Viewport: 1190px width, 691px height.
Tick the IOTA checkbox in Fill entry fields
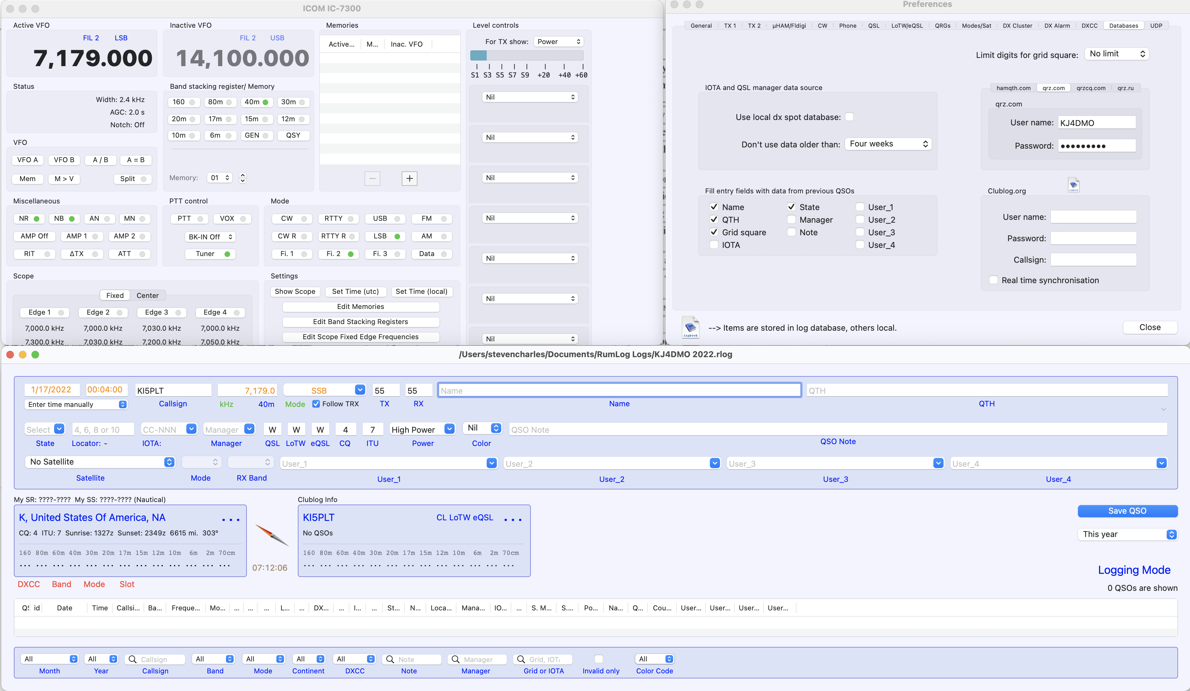(714, 245)
